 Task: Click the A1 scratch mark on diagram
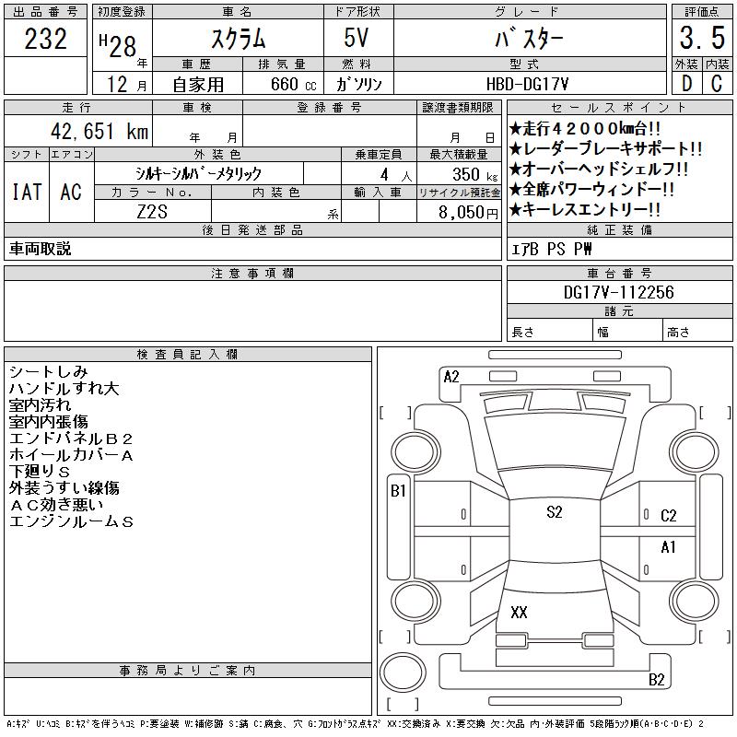pos(668,547)
